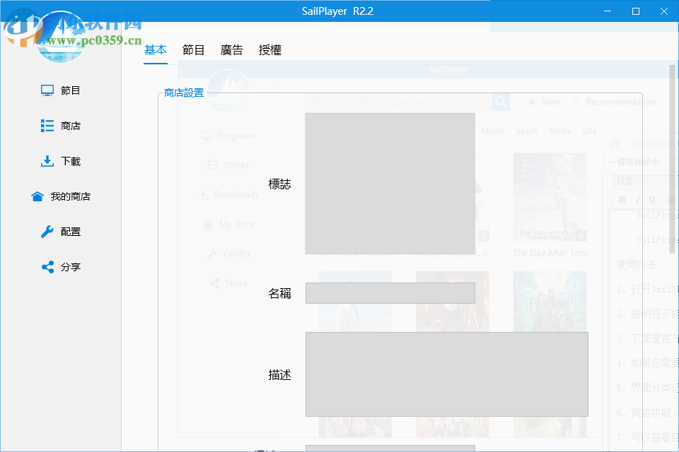Click the Bold icon in typesetting panel
The image size is (679, 452).
coord(622,200)
